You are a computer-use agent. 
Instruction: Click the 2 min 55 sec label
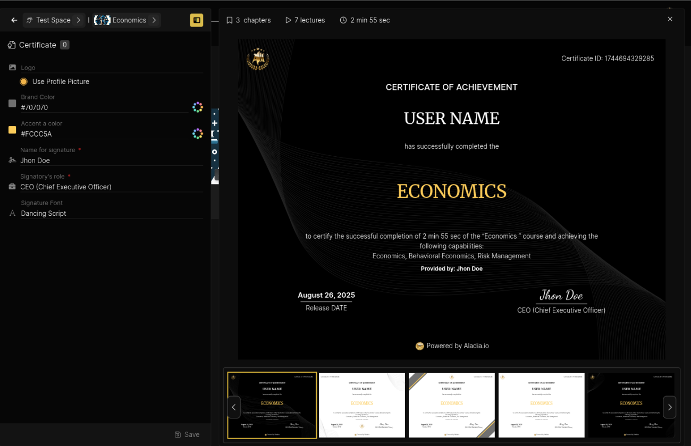tap(370, 20)
